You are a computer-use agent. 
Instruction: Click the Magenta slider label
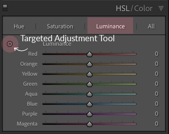coord(27,124)
